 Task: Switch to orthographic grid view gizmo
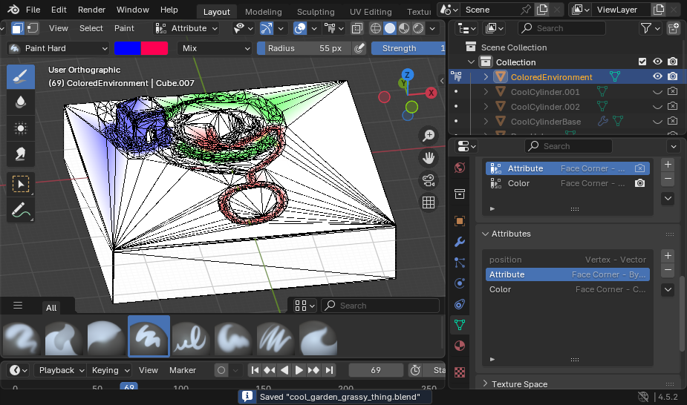coord(429,202)
